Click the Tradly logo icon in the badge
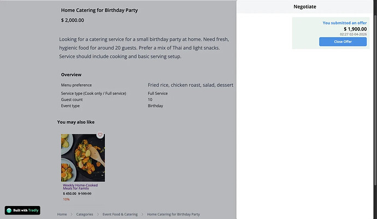 pyautogui.click(x=10, y=210)
